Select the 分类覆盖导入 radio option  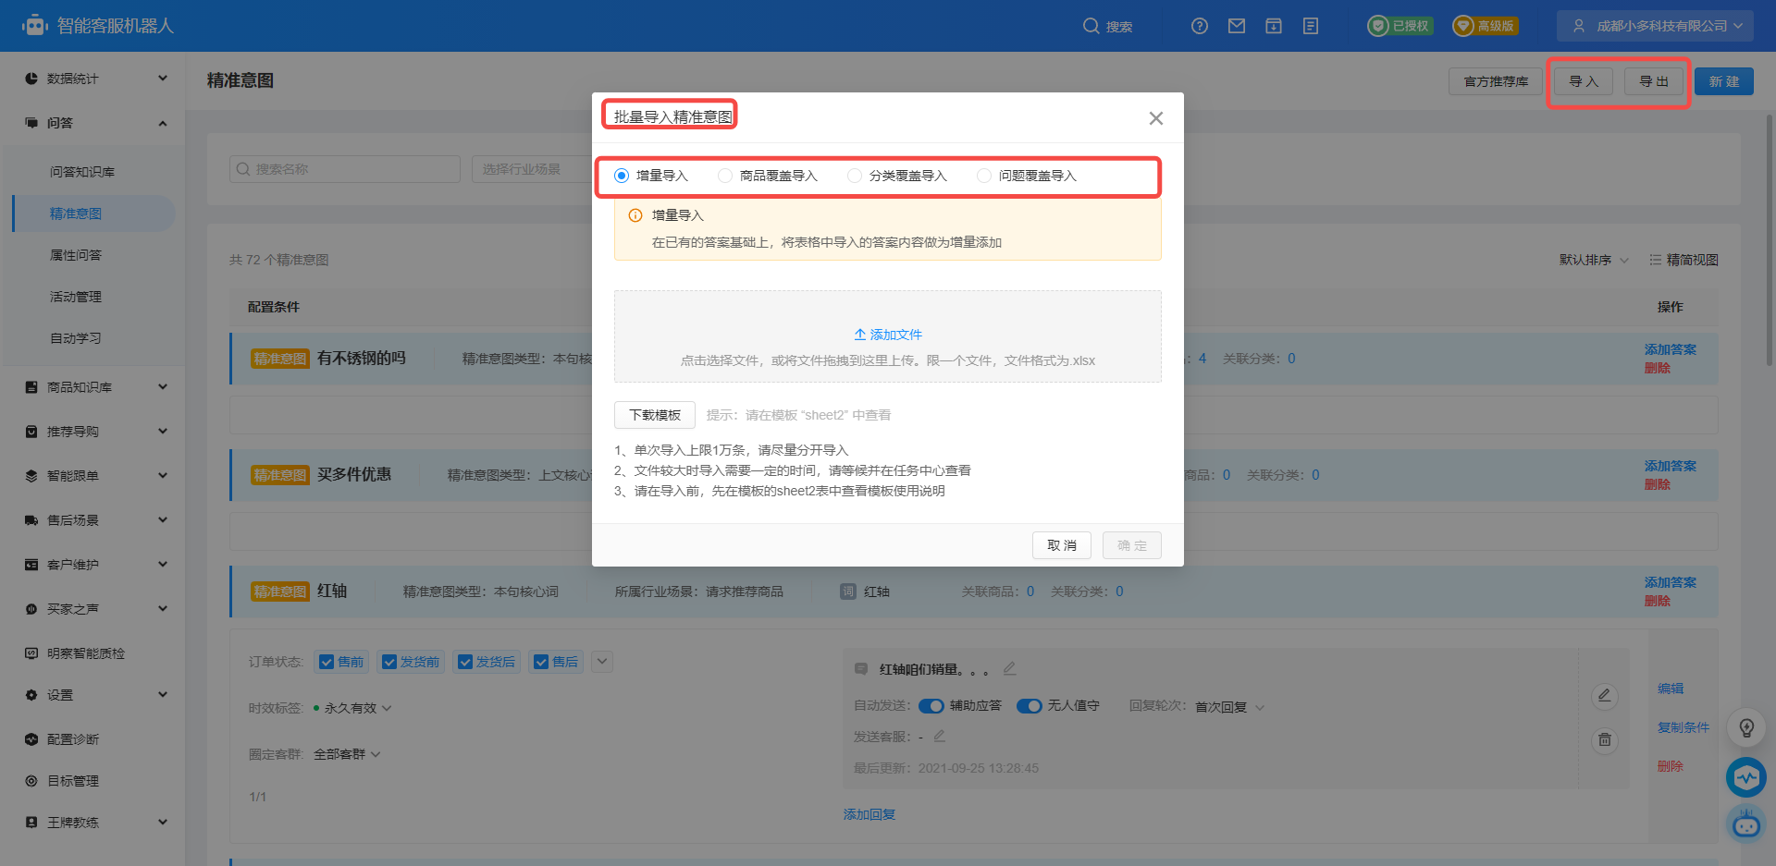855,176
